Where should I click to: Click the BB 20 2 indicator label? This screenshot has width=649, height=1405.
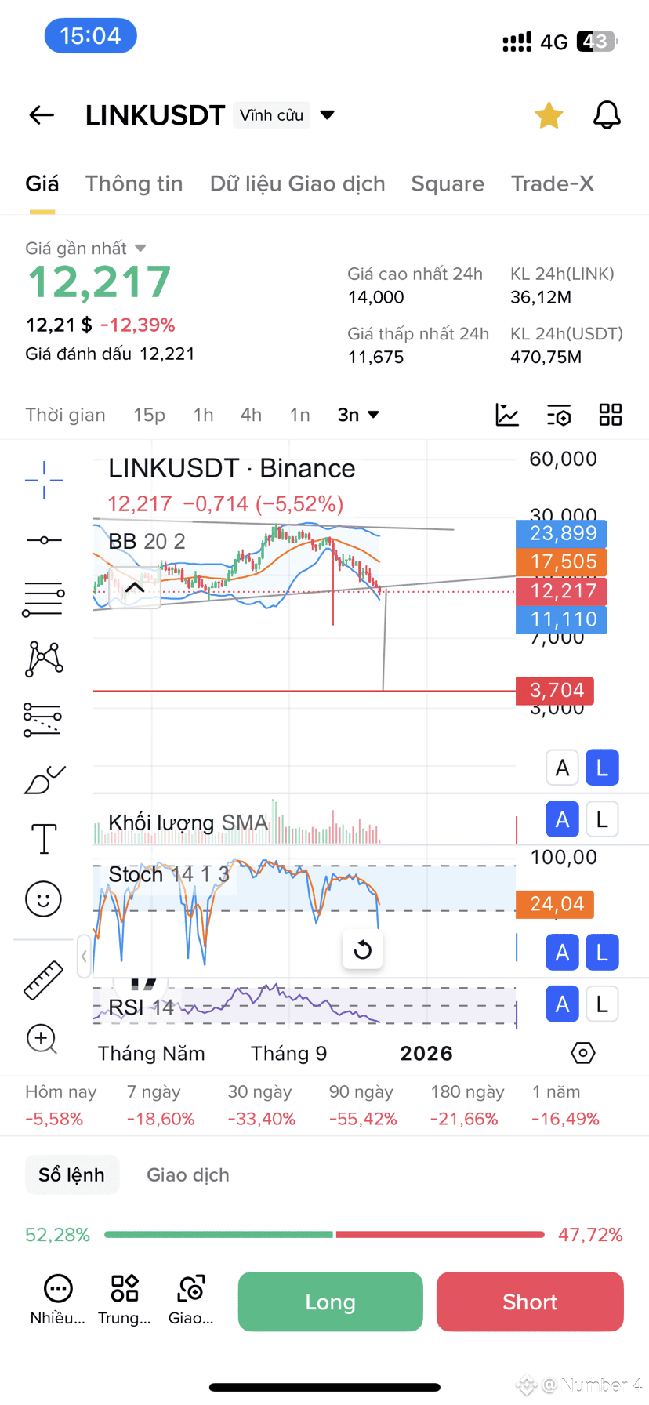coord(147,542)
